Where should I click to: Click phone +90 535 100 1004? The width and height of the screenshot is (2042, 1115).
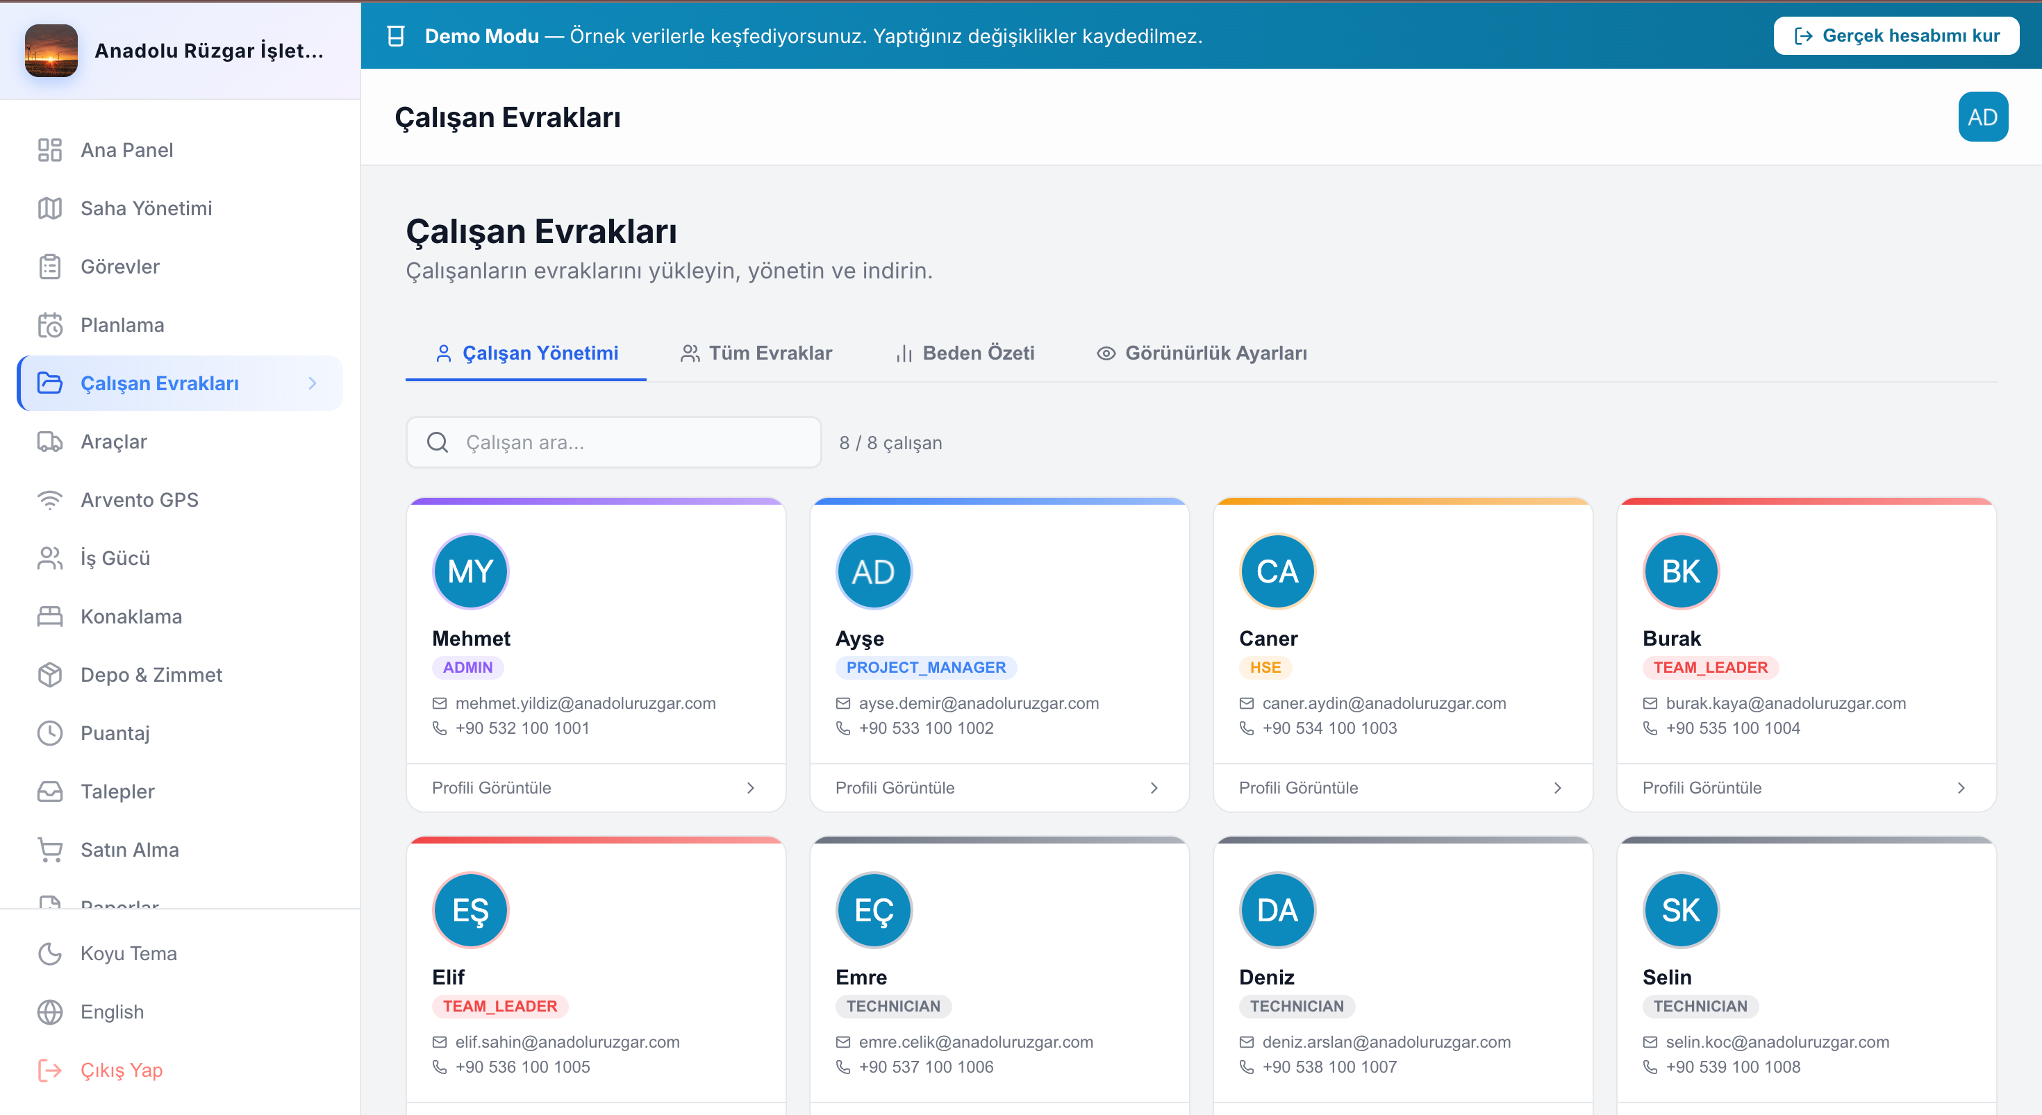(x=1733, y=728)
